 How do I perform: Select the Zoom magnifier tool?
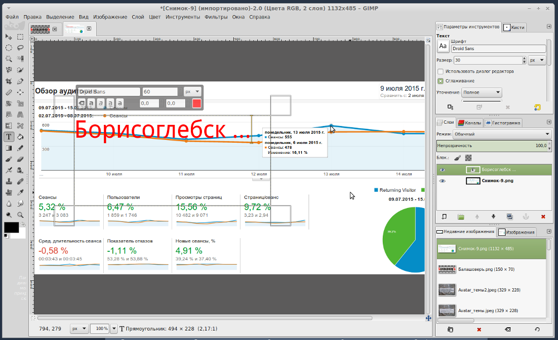pos(20,215)
